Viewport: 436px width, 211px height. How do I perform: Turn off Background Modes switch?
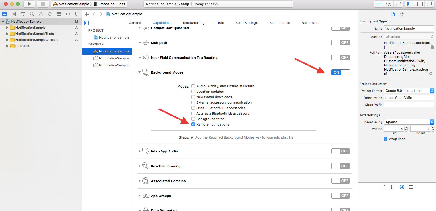[x=340, y=72]
